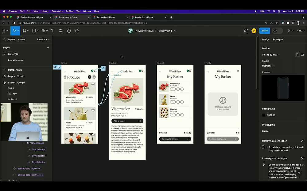307x191 pixels.
Task: Click the play Present prototype button
Action: pos(289,31)
